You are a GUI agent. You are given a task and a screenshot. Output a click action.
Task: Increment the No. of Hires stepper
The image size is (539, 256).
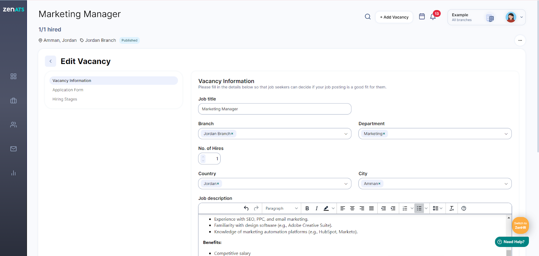(x=203, y=156)
